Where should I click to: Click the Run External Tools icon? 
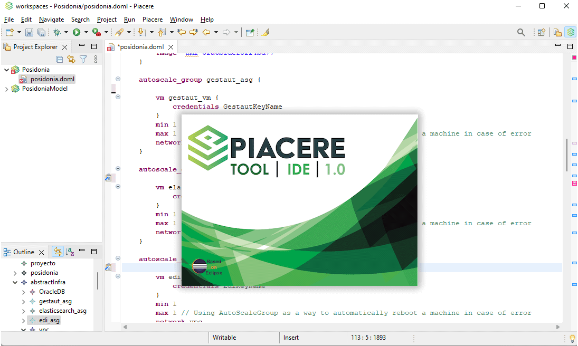click(x=97, y=32)
